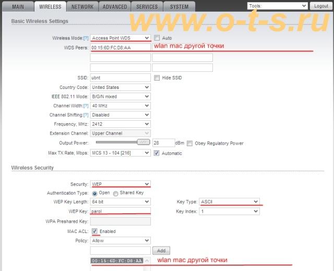
Task: Click the SSID input field
Action: pos(121,78)
